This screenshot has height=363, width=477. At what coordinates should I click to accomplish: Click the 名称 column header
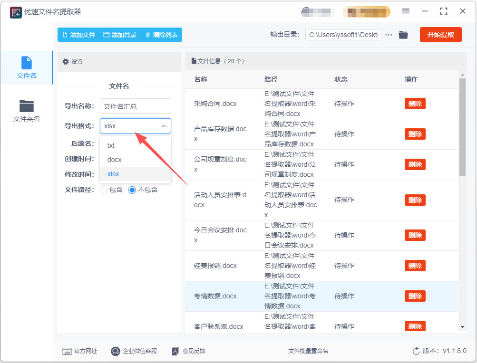[x=201, y=79]
